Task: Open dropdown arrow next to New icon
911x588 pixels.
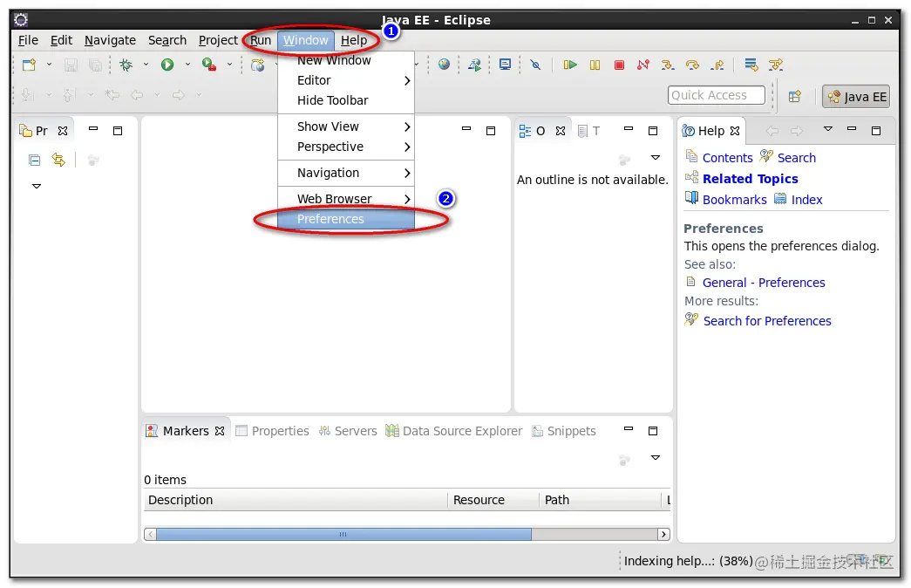Action: [50, 65]
